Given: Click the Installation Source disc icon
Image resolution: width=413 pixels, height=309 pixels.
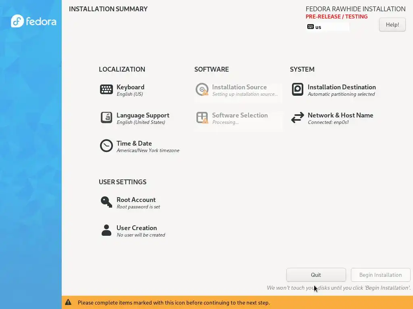Looking at the screenshot, I should click(202, 89).
